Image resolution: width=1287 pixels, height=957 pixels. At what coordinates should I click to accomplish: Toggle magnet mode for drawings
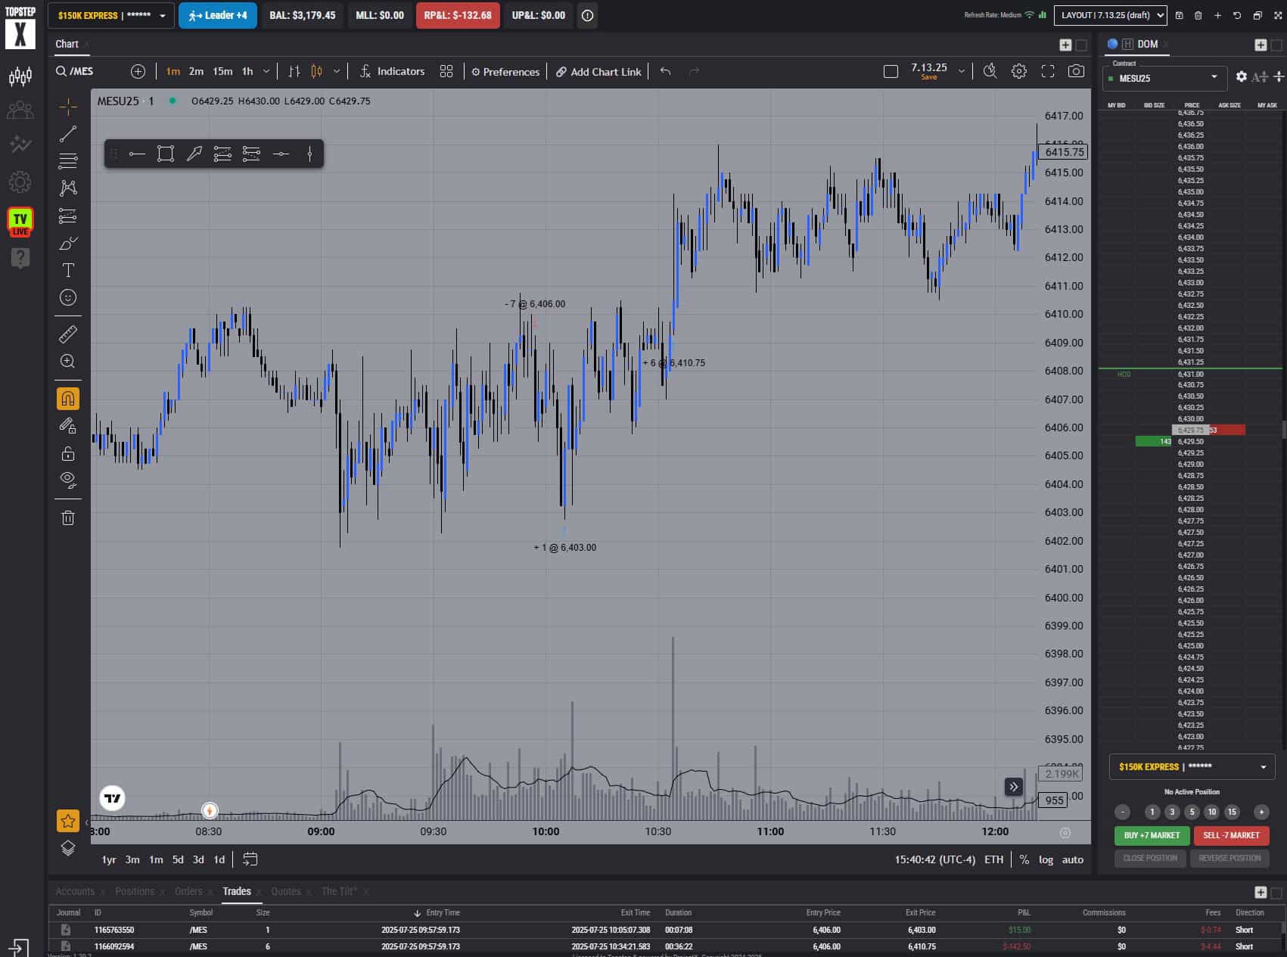pyautogui.click(x=68, y=398)
